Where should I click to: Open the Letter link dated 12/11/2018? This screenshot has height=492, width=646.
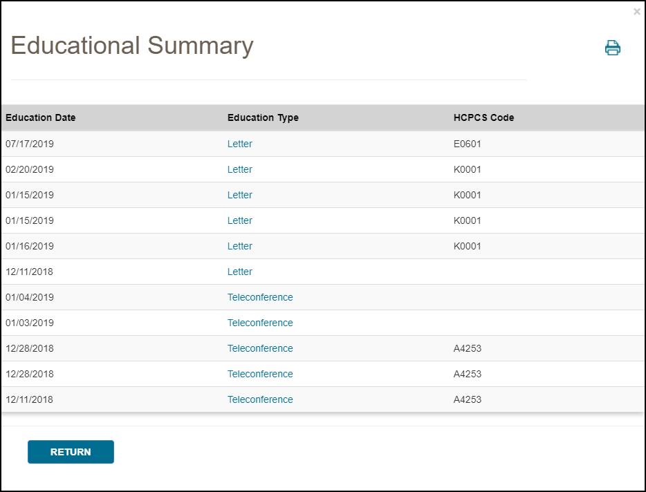(239, 272)
